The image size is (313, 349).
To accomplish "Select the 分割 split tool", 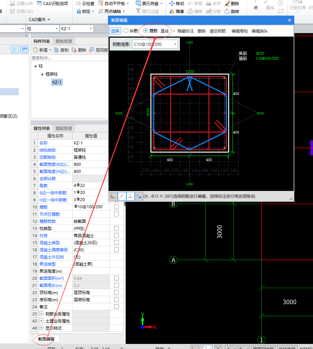I will tap(213, 11).
